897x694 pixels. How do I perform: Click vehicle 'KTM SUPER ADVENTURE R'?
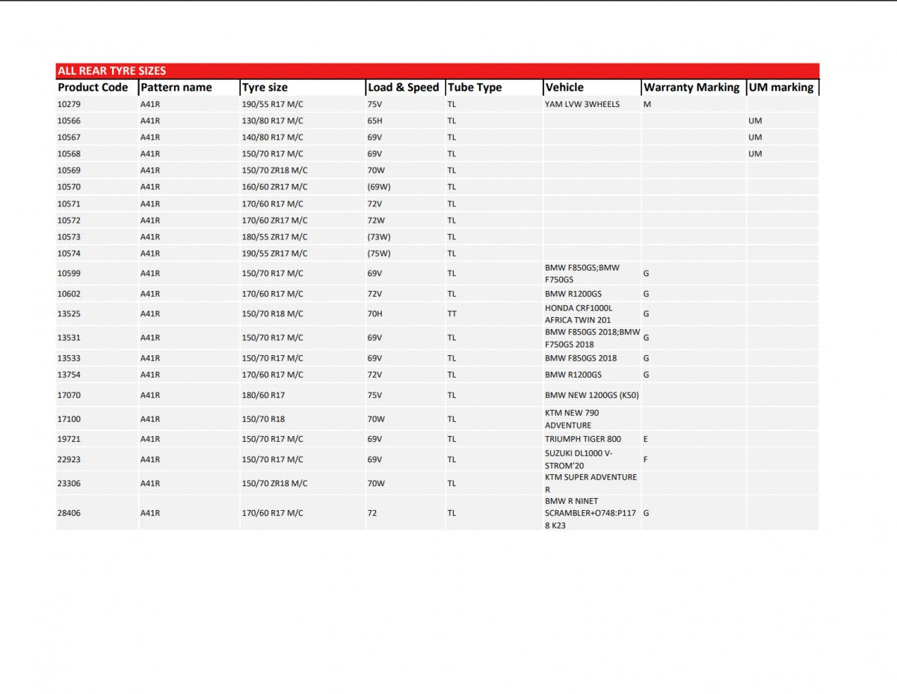pos(591,483)
